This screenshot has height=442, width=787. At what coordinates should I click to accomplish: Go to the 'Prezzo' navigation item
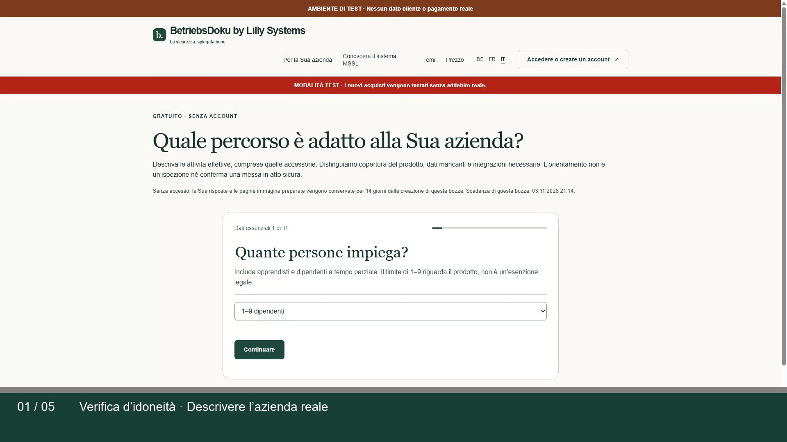[x=455, y=60]
